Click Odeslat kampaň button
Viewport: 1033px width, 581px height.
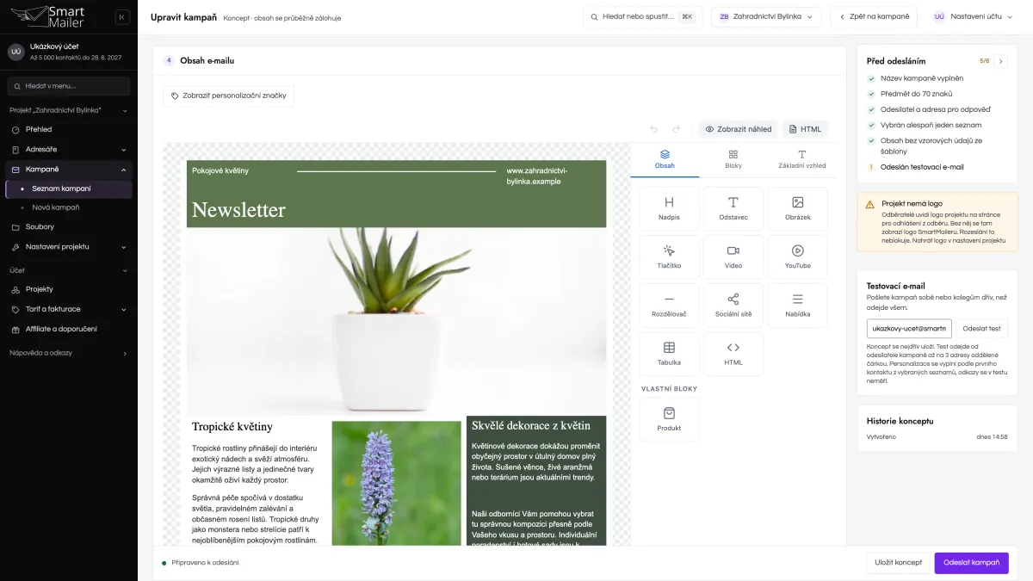point(971,563)
